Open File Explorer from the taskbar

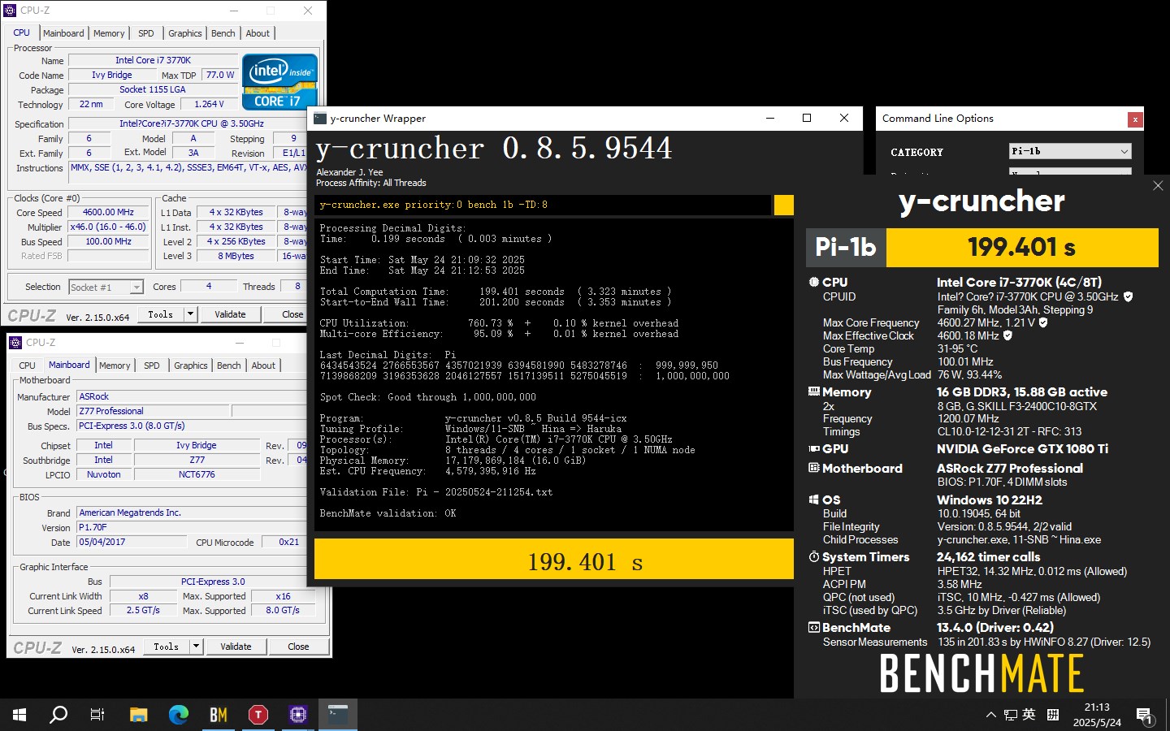pyautogui.click(x=139, y=715)
